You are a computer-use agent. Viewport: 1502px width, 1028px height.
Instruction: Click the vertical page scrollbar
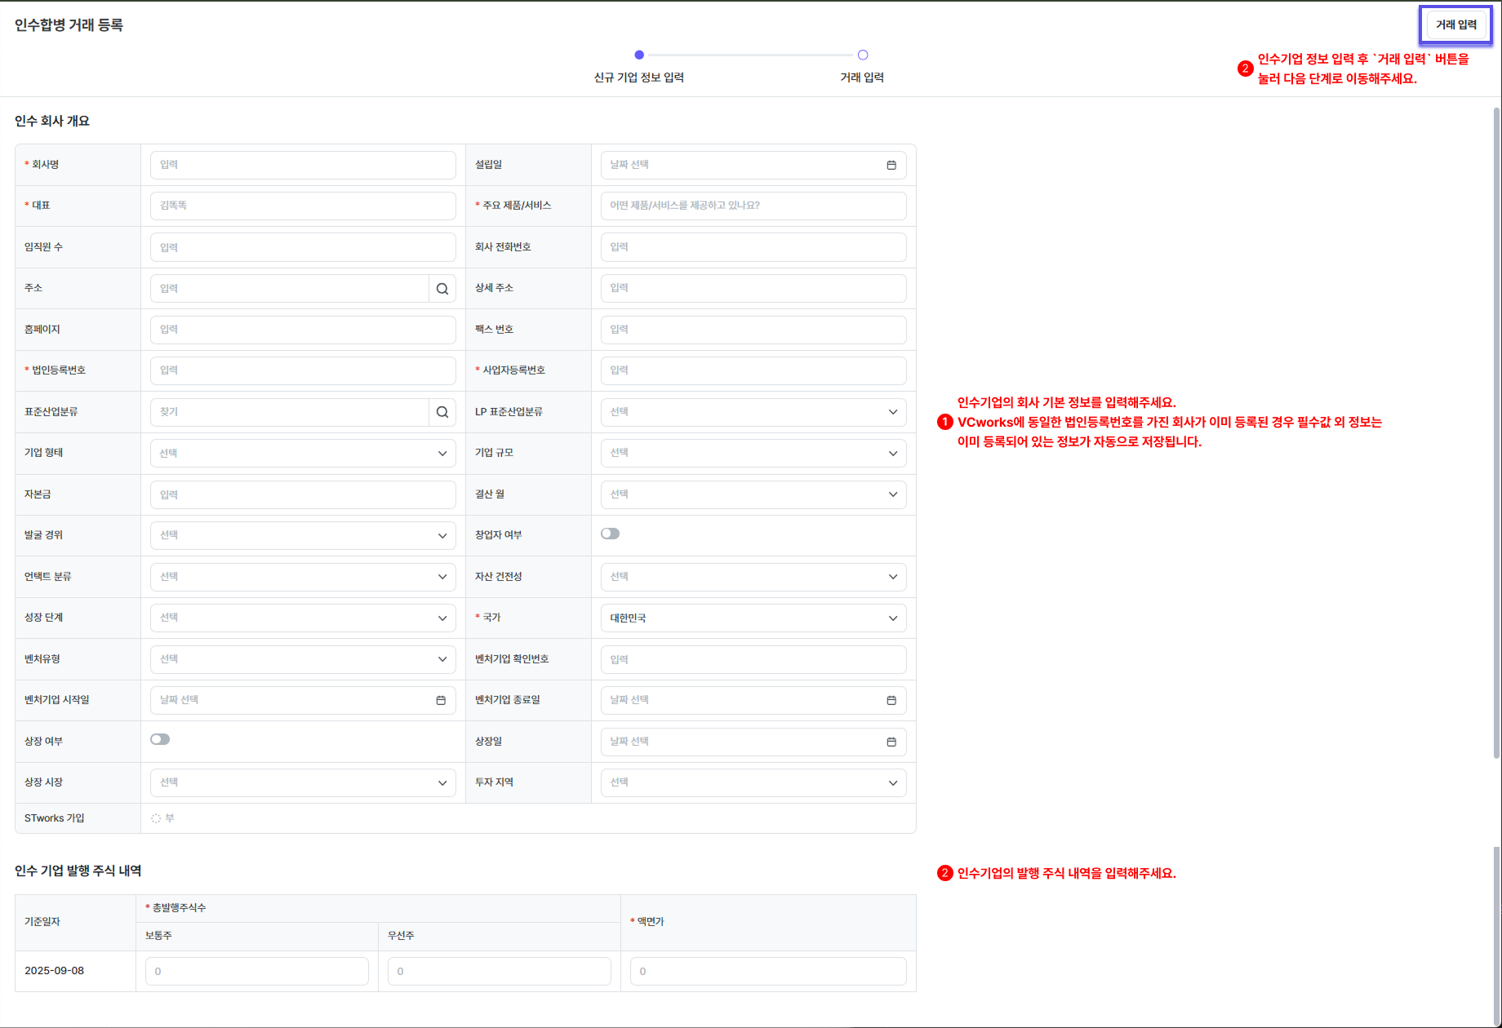click(x=1496, y=432)
